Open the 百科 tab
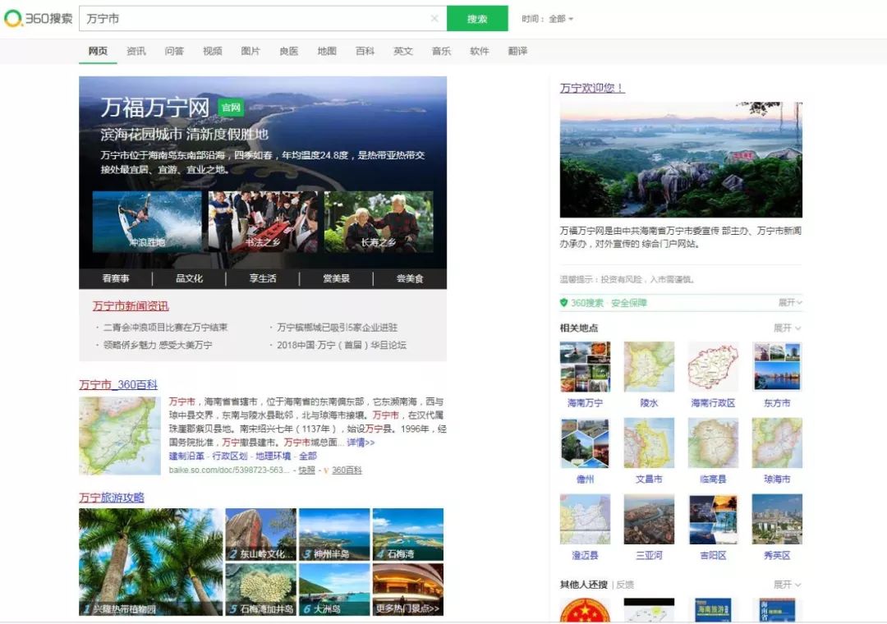 (365, 51)
